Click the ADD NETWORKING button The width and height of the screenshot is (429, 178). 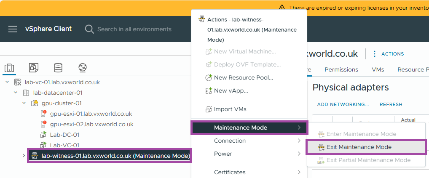pos(343,104)
